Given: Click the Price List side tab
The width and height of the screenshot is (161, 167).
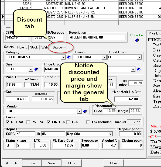Looking at the screenshot, I should (155, 33).
